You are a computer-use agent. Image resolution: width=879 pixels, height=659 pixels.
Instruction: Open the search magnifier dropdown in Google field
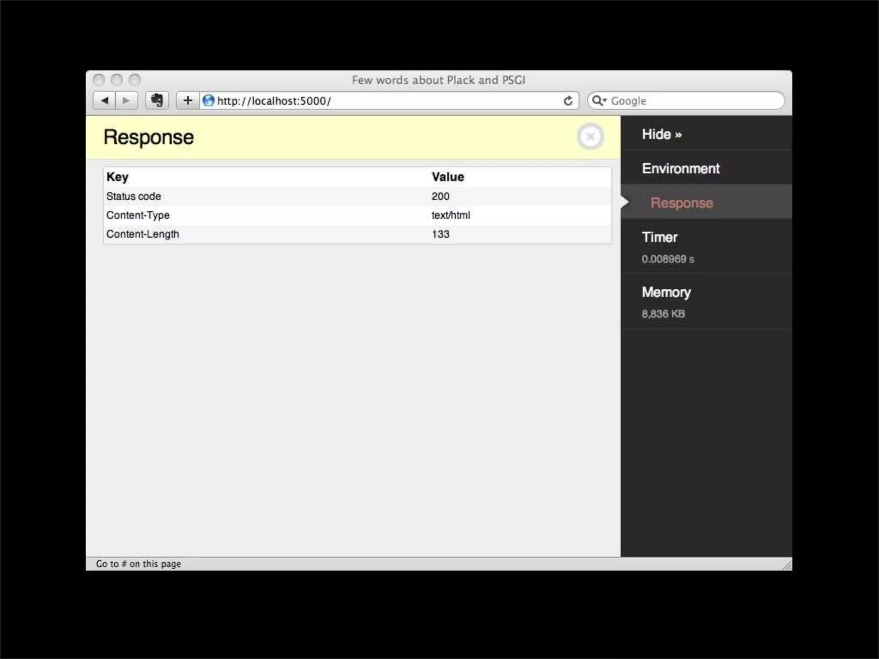point(599,101)
